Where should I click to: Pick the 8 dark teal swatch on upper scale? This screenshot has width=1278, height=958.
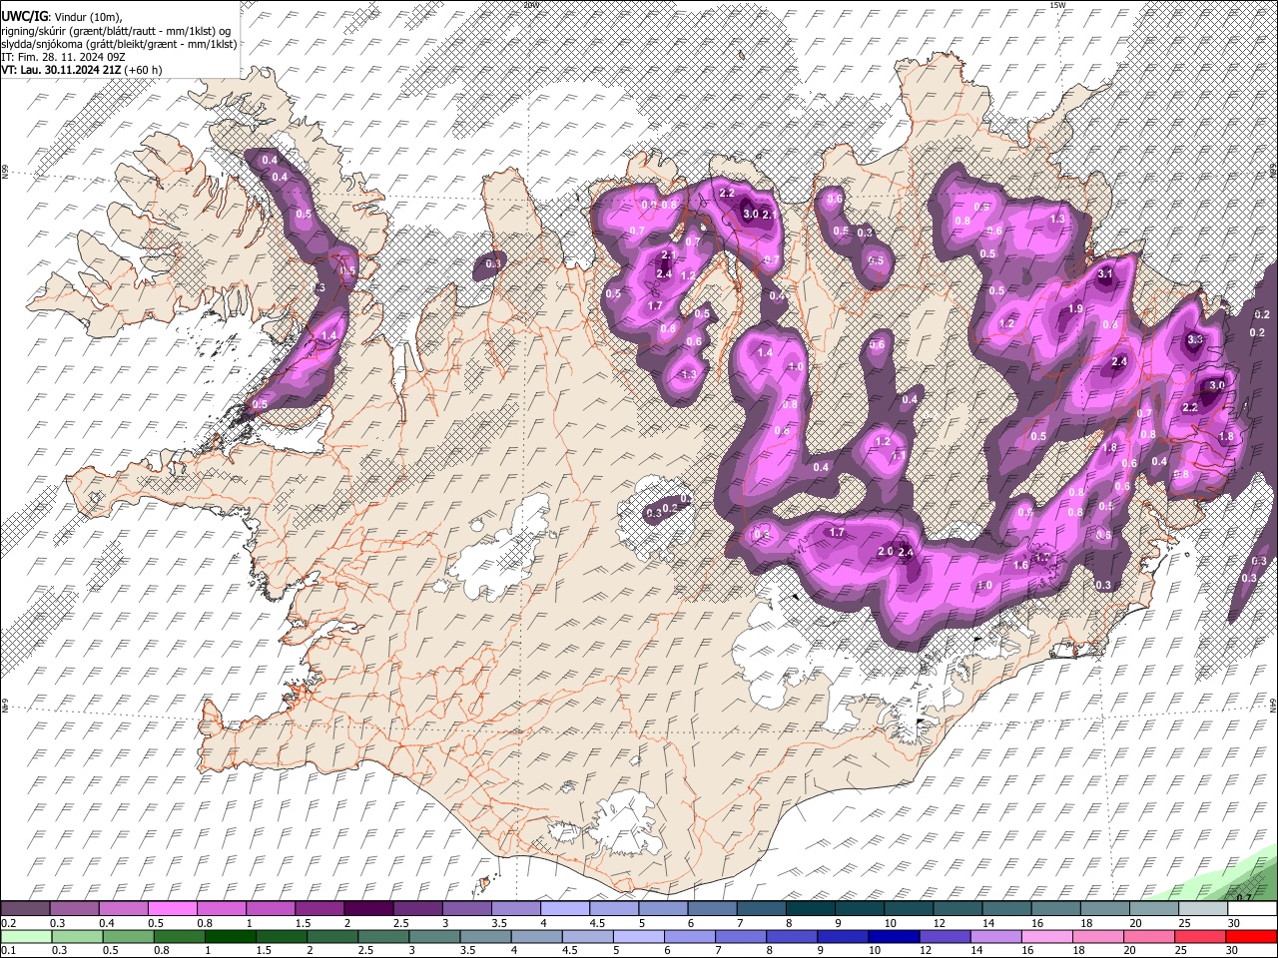point(811,909)
